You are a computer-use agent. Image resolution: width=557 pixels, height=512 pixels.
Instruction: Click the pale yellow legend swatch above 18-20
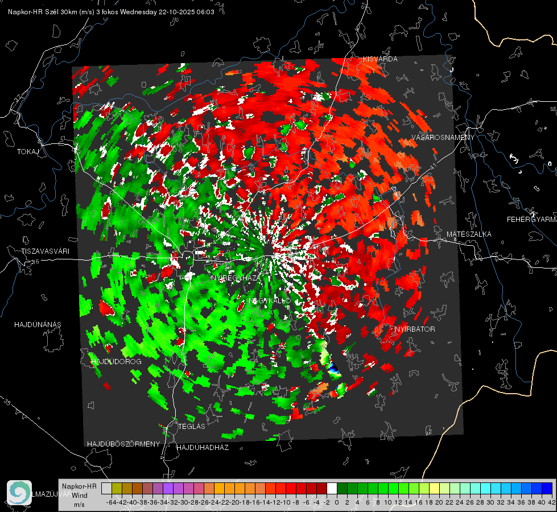(x=435, y=489)
